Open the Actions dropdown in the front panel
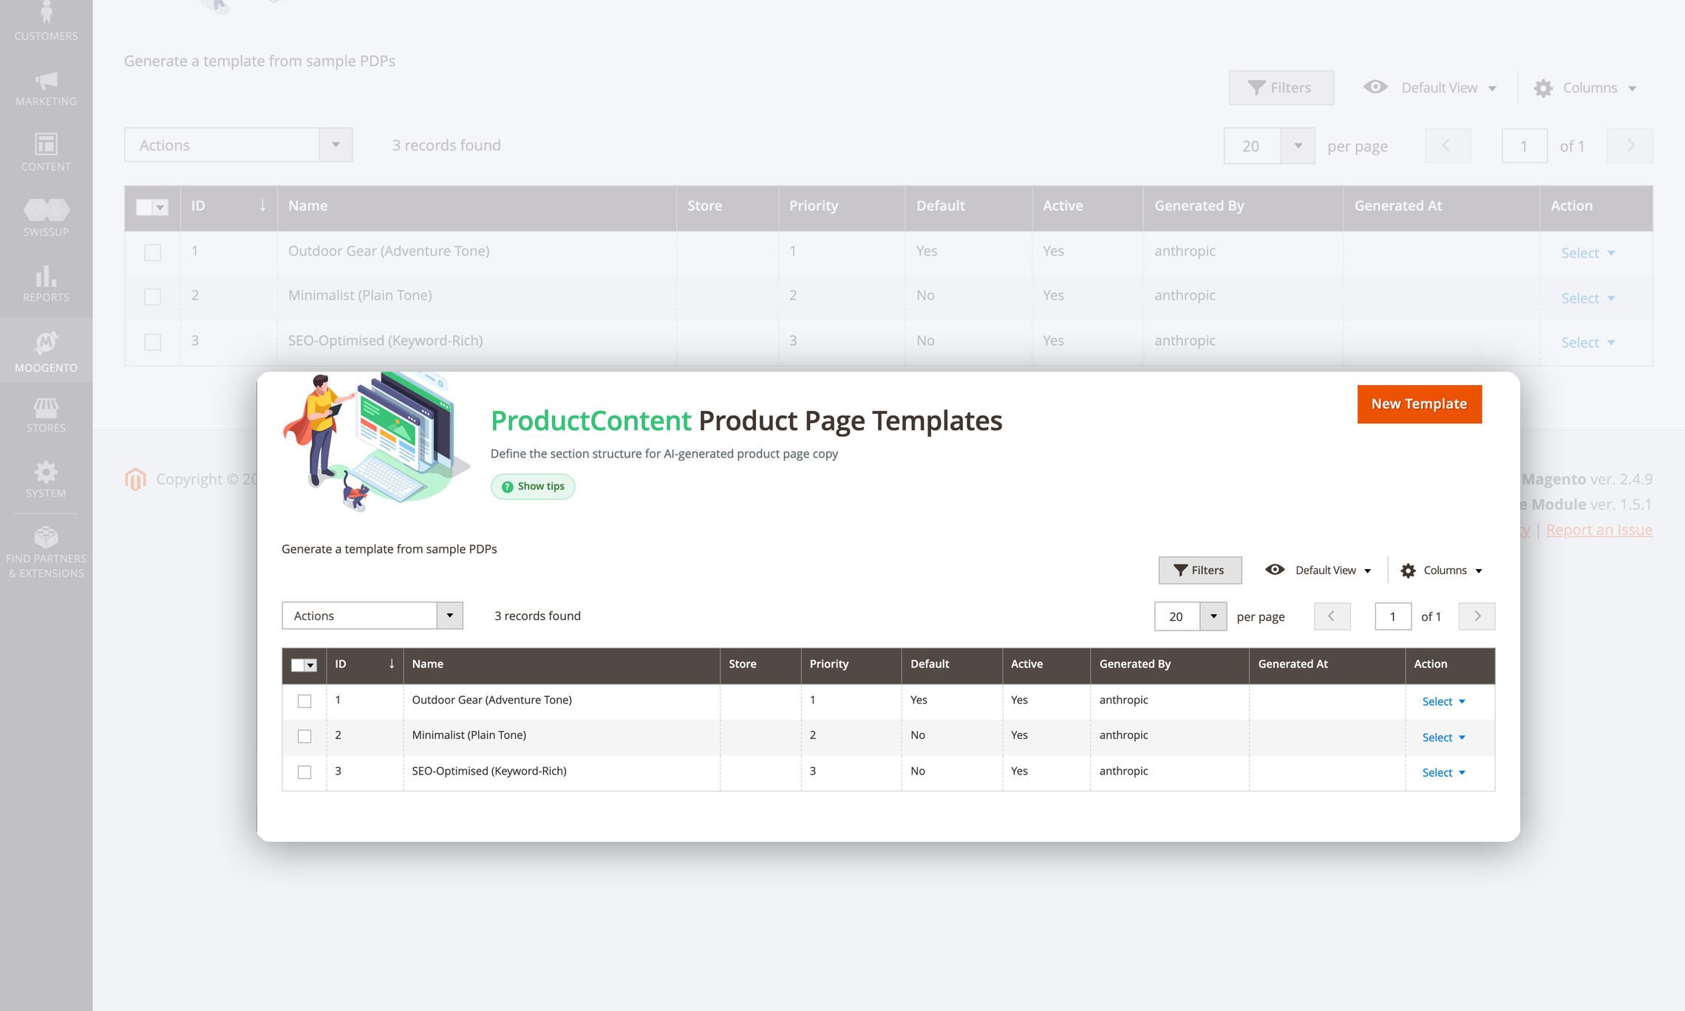1685x1011 pixels. pyautogui.click(x=372, y=616)
